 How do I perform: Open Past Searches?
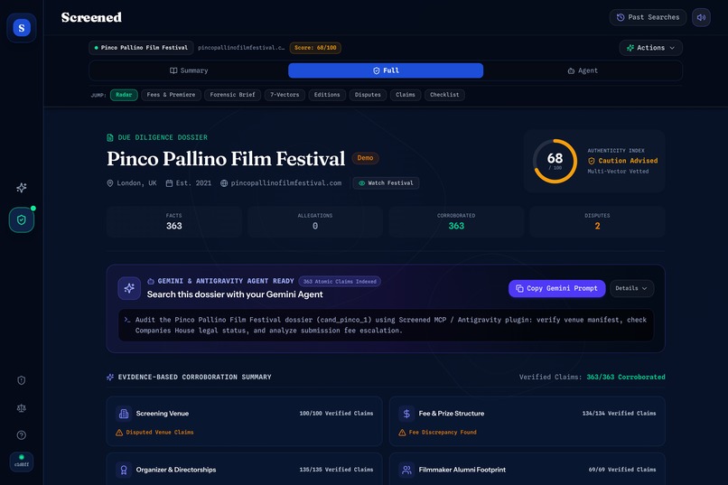649,17
